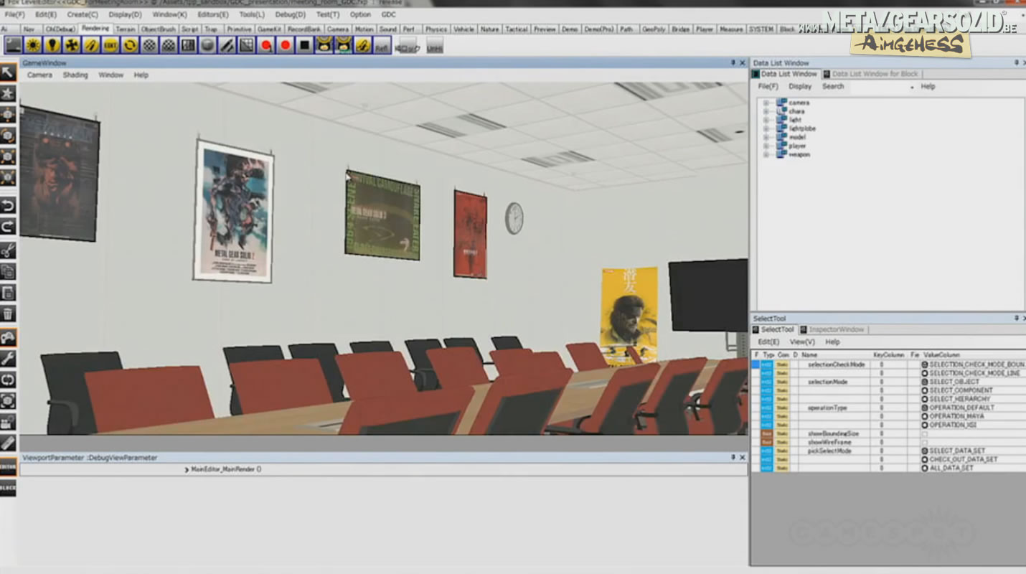
Task: Click the star tool icon in the left sidebar
Action: point(8,93)
